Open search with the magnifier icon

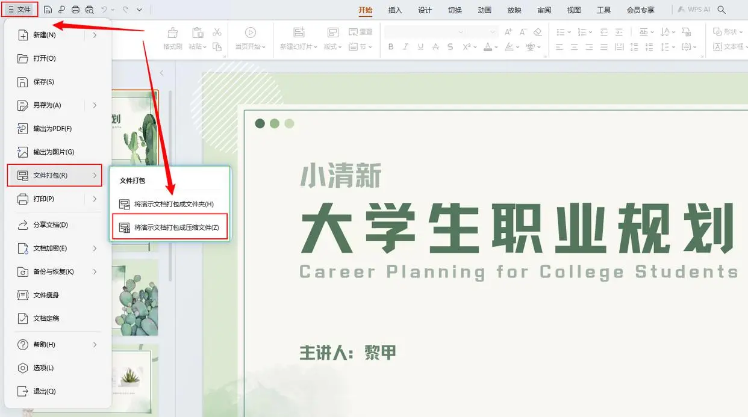[722, 10]
